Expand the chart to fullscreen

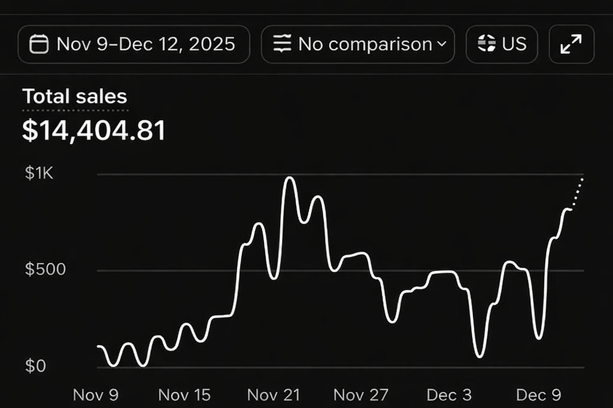[571, 44]
